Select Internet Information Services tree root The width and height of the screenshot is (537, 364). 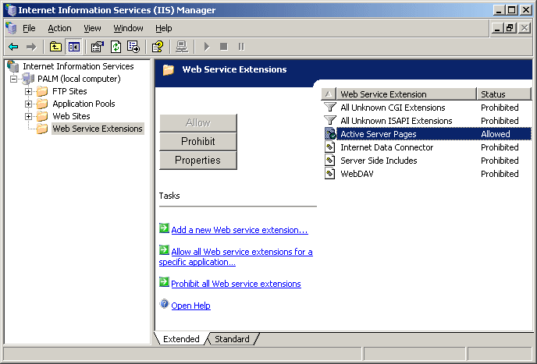point(78,66)
